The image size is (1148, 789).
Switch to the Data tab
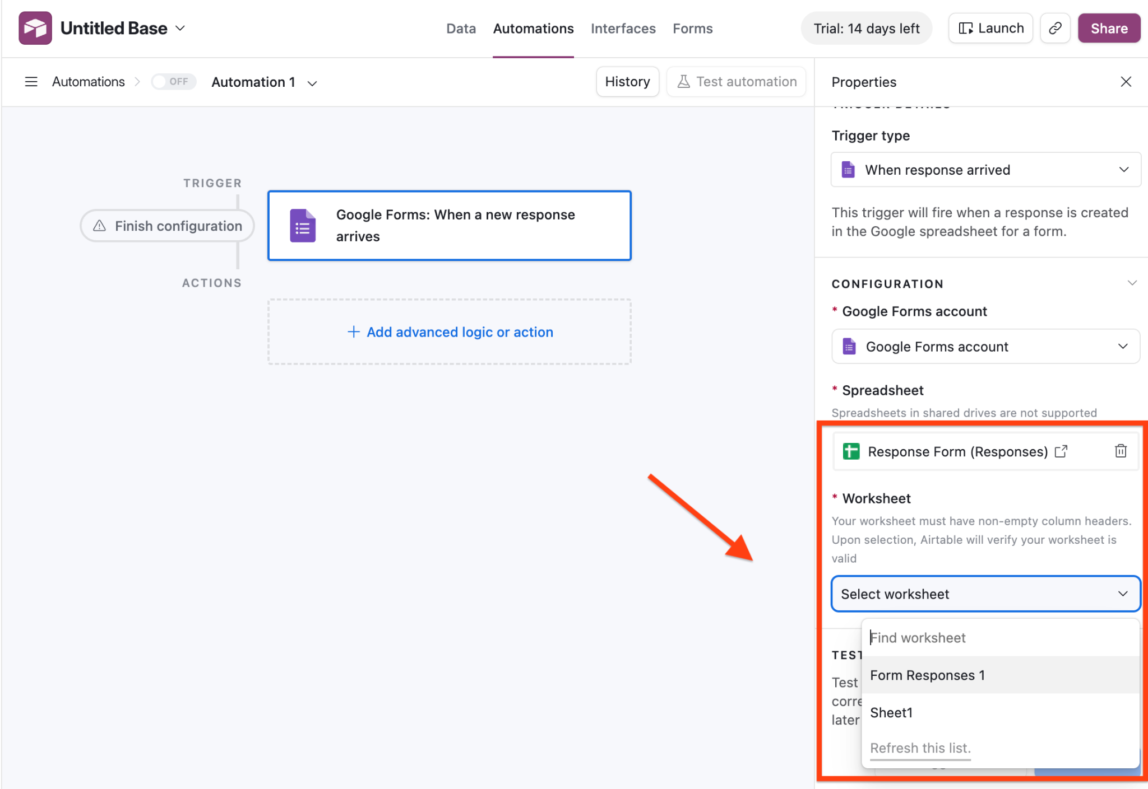tap(461, 28)
